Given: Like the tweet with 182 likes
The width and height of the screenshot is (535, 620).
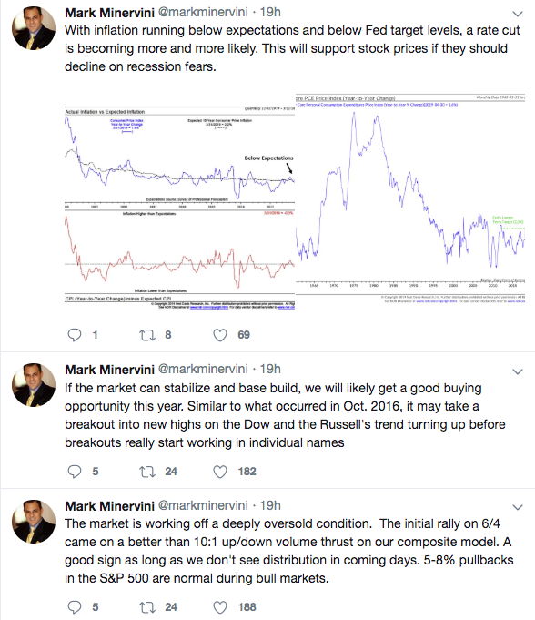Looking at the screenshot, I should point(220,472).
